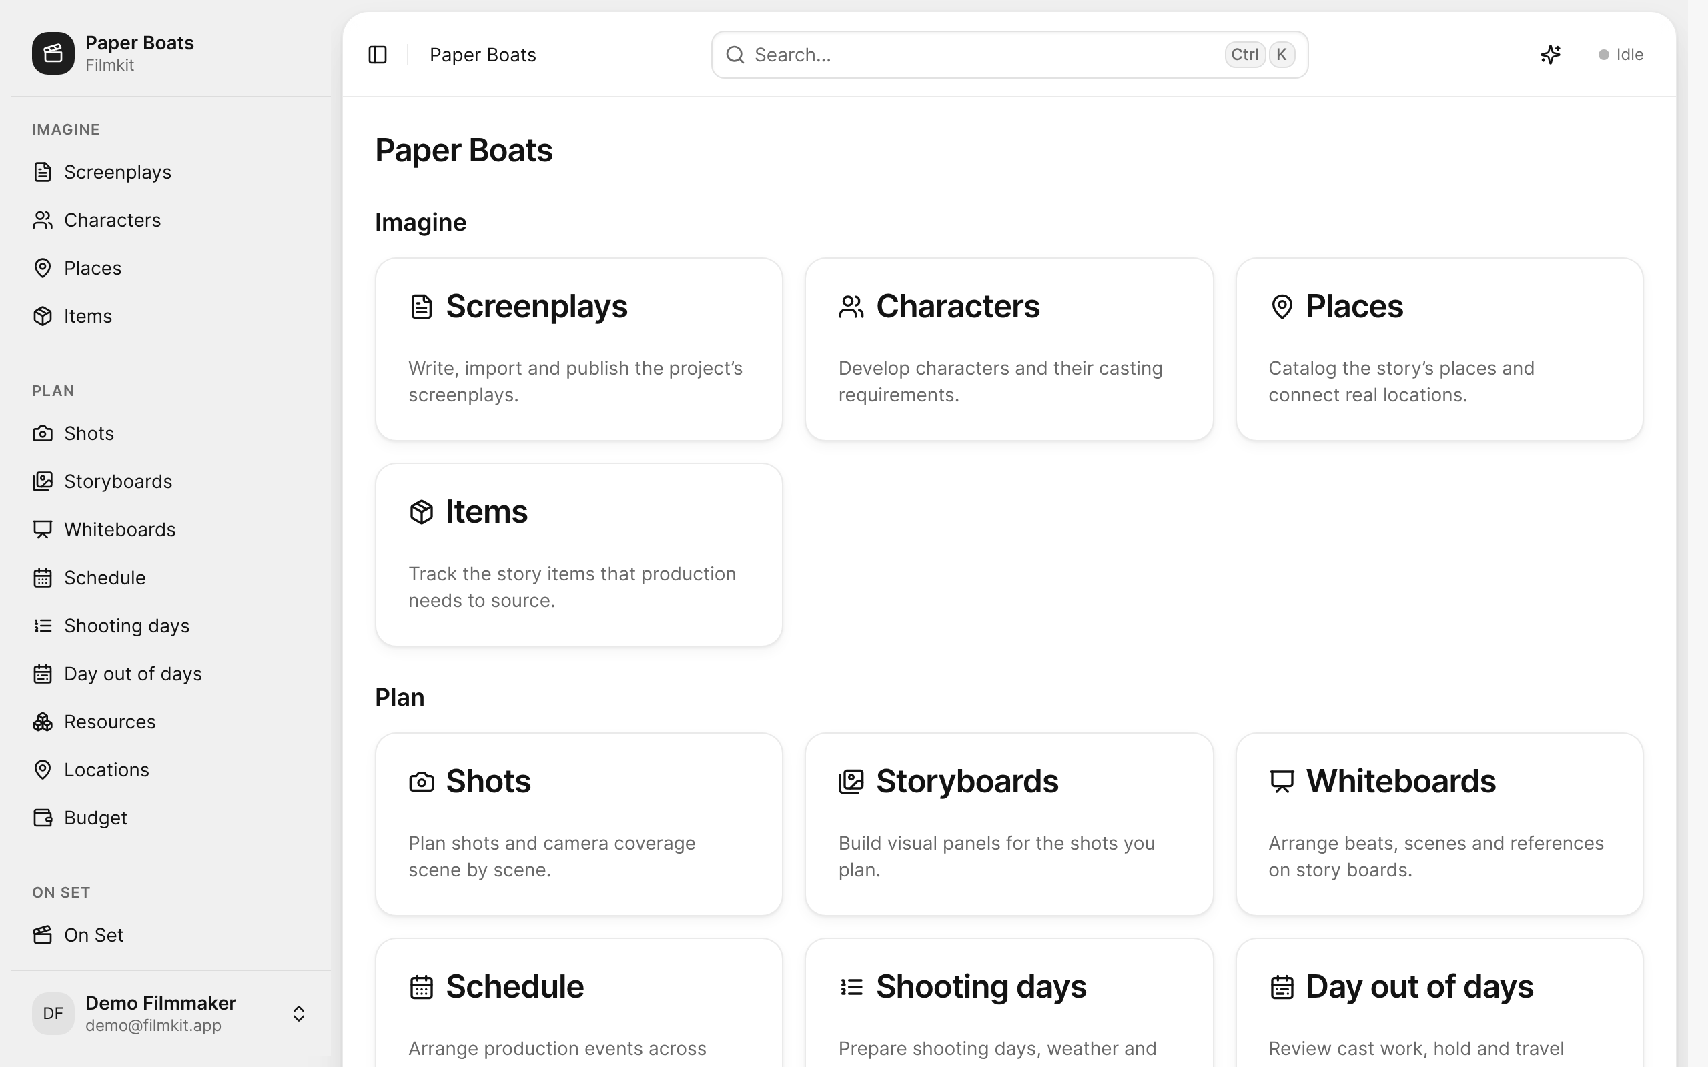Open Screenplays in the sidebar menu

click(x=170, y=172)
